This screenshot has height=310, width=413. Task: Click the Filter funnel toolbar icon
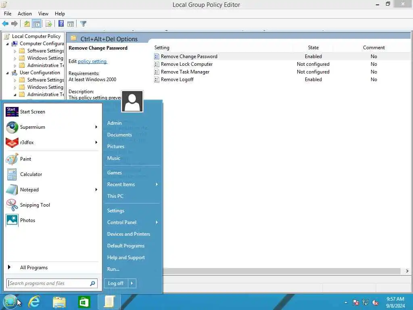(x=83, y=24)
